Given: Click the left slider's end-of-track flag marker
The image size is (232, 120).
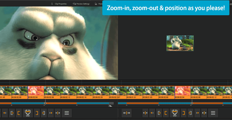Looking at the screenshot, I should (x=110, y=106).
